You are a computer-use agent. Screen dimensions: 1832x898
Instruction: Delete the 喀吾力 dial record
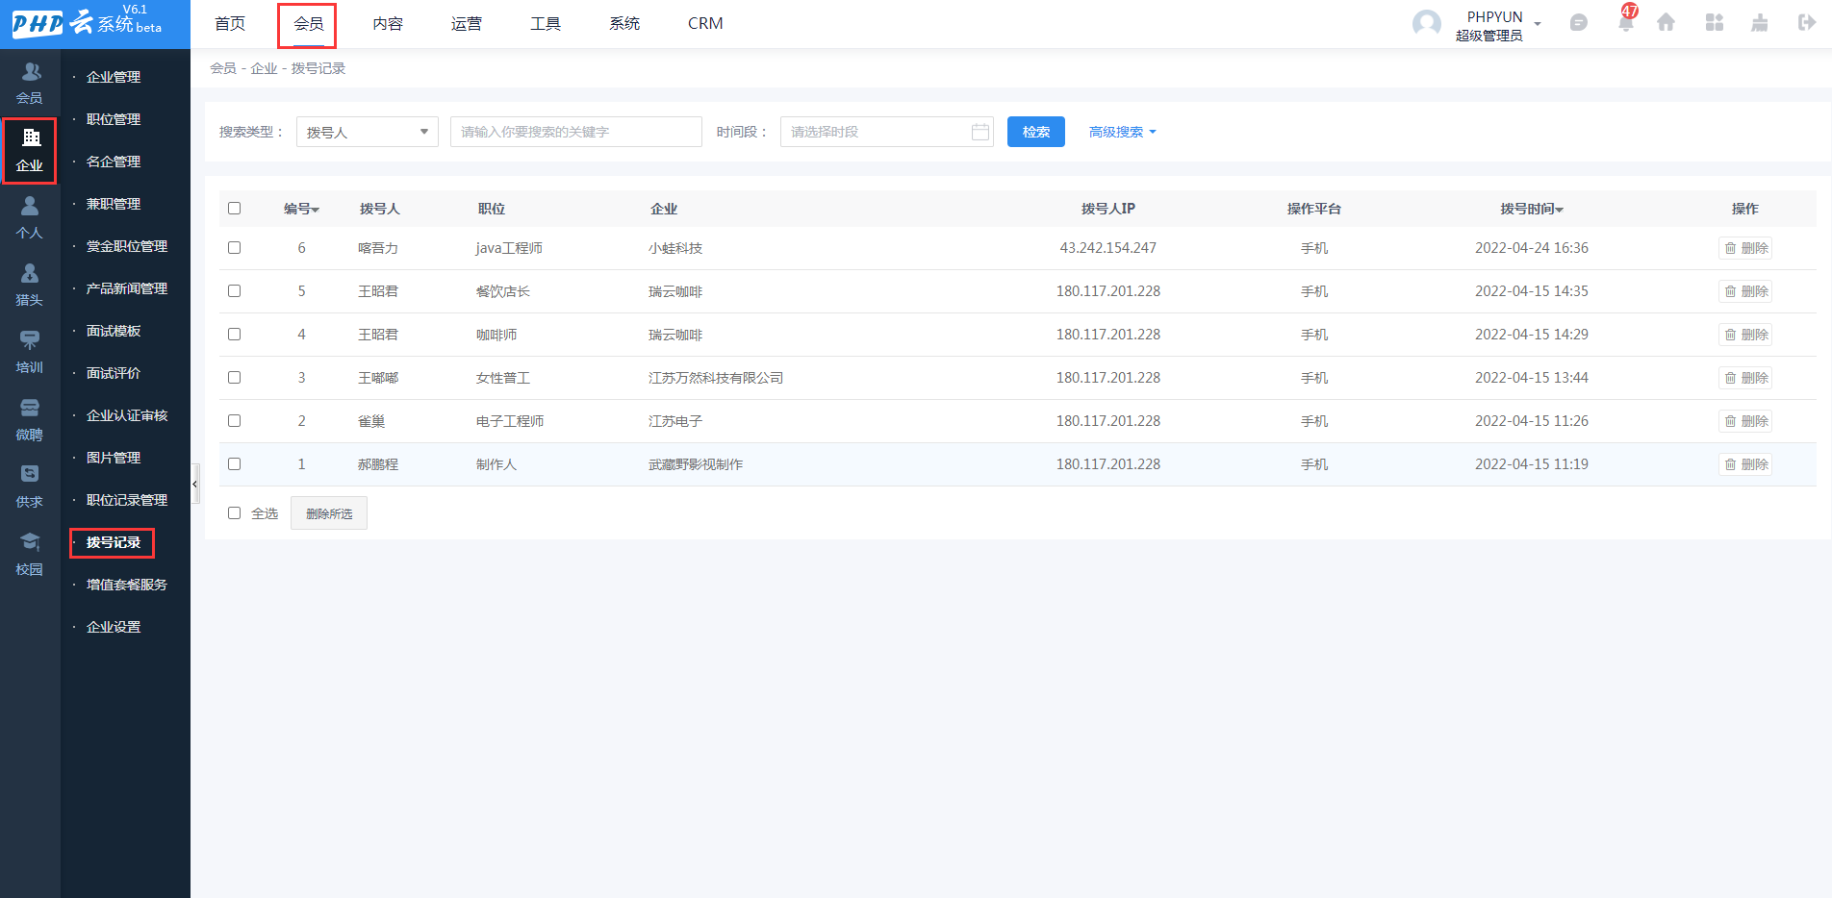[x=1745, y=248]
